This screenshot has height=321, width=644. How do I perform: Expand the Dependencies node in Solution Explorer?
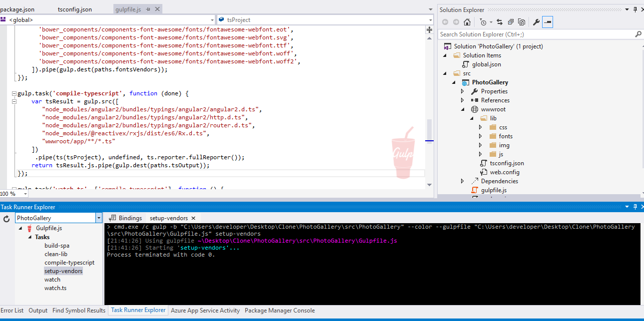coord(463,181)
